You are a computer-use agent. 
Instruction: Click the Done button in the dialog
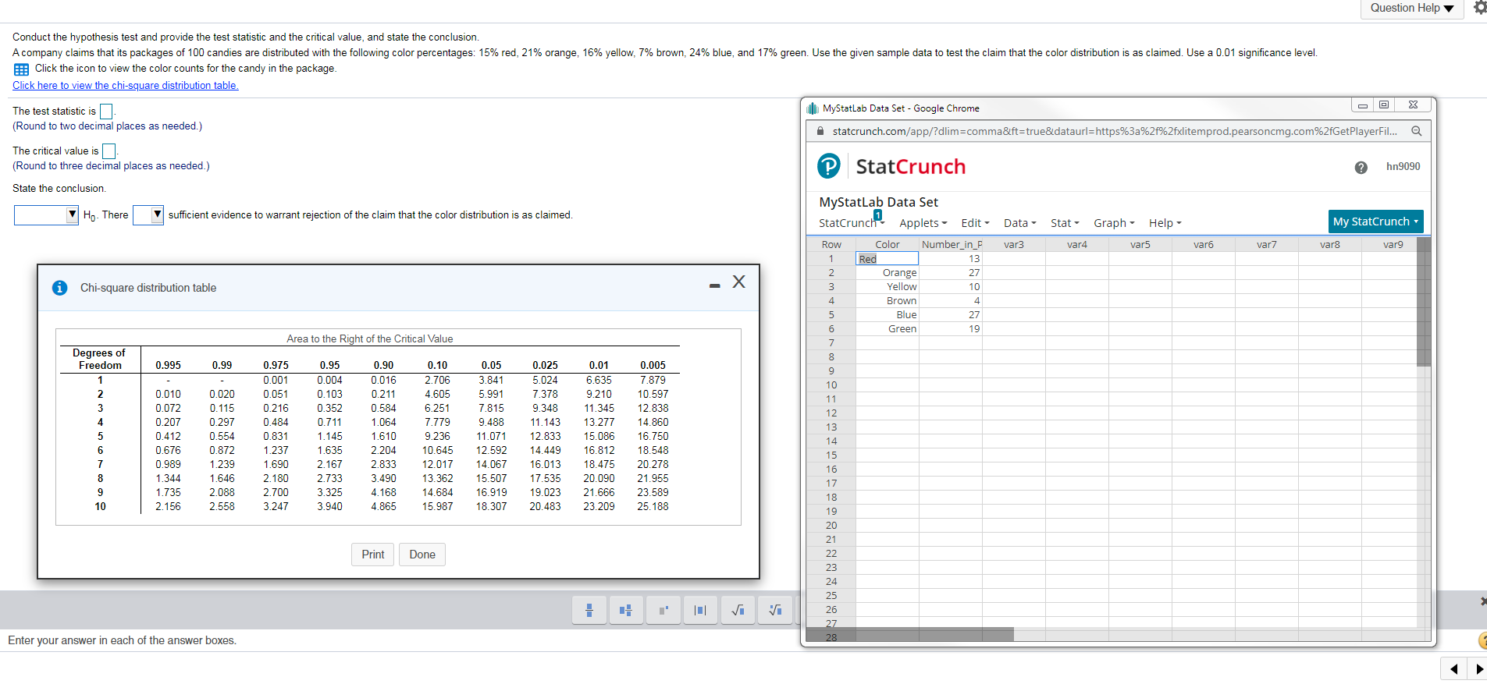(x=422, y=555)
